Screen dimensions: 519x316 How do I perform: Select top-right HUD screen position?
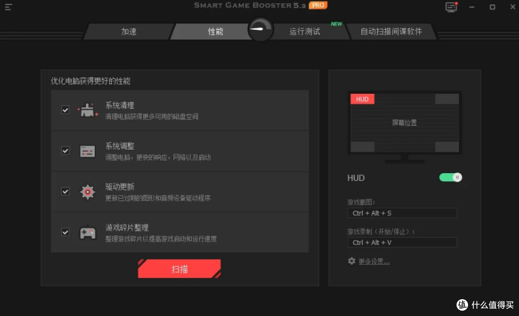click(447, 99)
